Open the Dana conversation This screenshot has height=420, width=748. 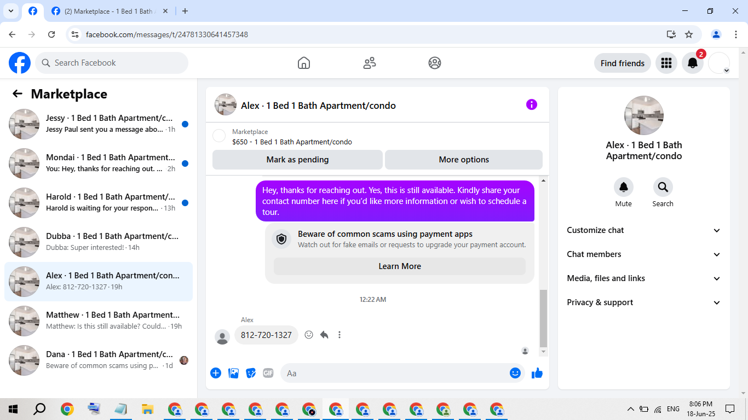99,360
